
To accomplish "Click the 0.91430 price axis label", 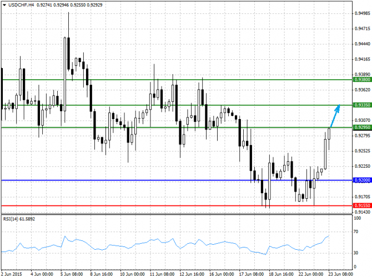I will tap(363, 212).
